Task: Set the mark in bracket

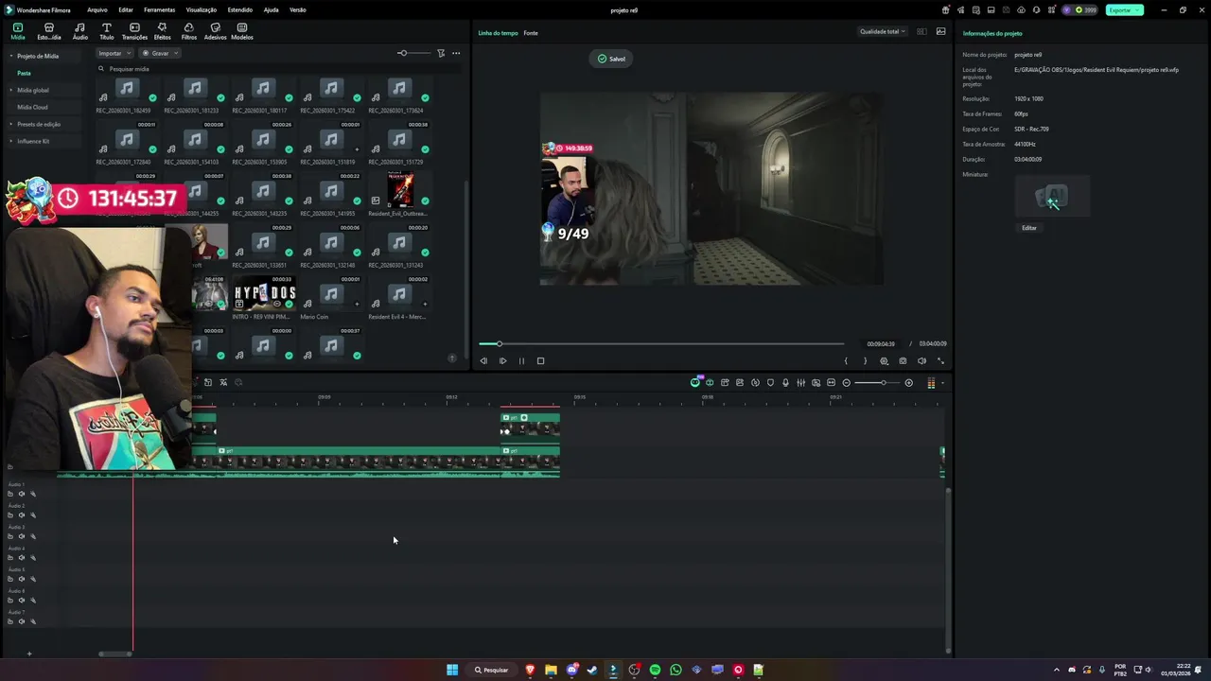Action: tap(846, 360)
